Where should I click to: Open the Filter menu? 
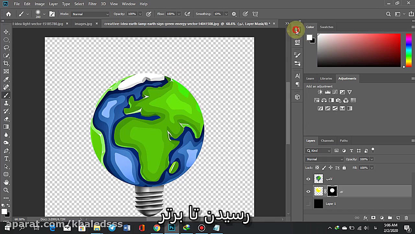[x=92, y=4]
